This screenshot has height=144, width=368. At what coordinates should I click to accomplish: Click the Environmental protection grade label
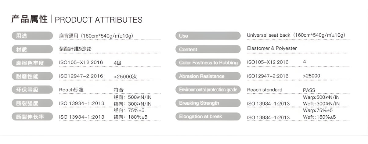[207, 90]
